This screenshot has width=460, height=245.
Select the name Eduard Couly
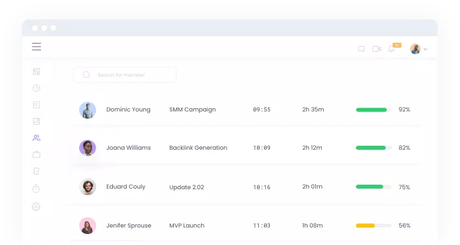[126, 187]
